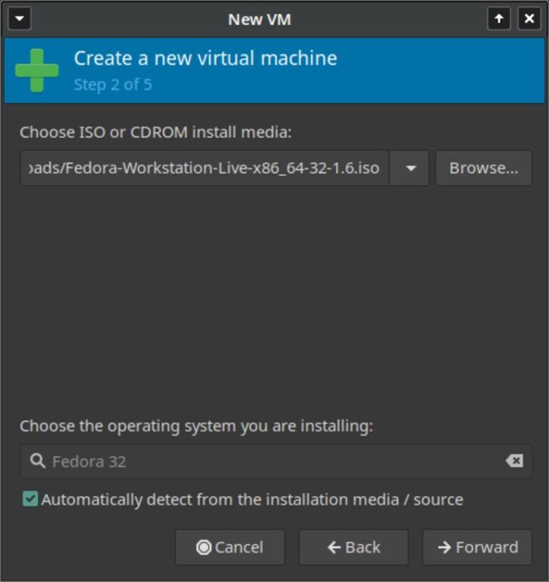
Task: Click into the ISO install media path field
Action: (x=204, y=168)
